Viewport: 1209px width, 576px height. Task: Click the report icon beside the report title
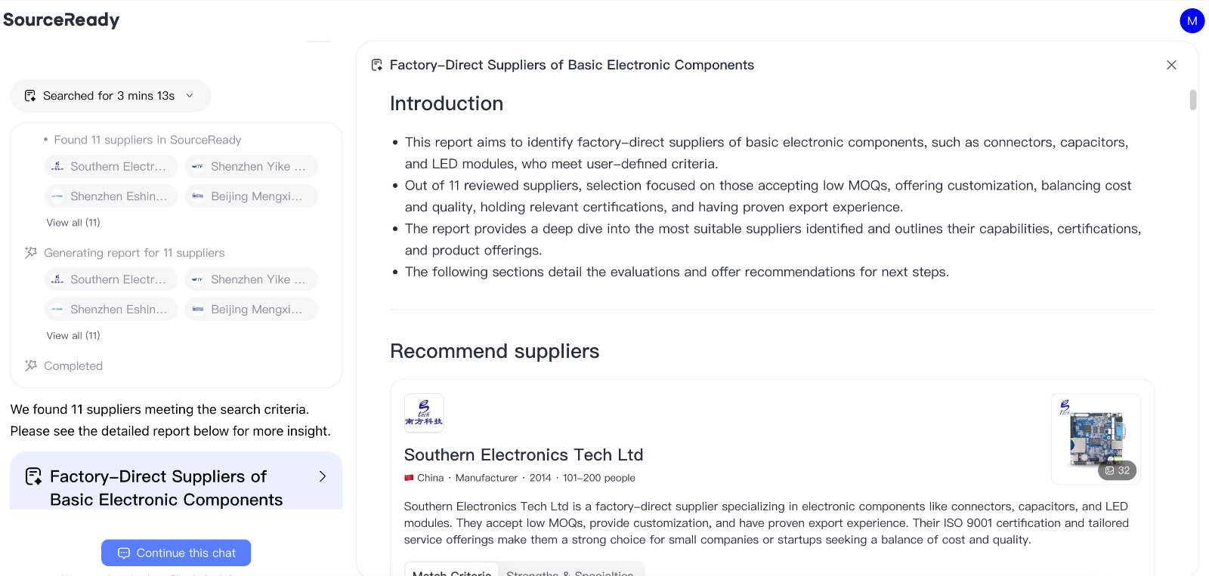[377, 65]
